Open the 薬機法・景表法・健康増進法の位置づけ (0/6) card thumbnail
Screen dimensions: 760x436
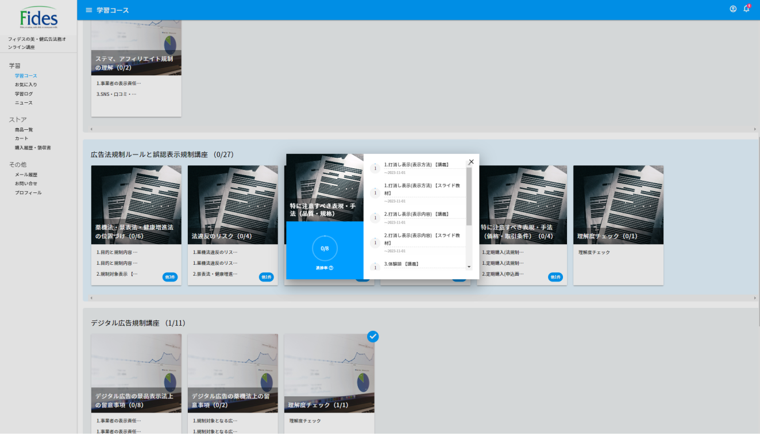pyautogui.click(x=136, y=205)
